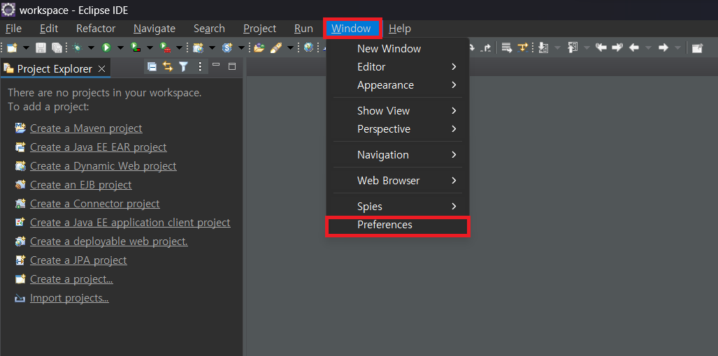This screenshot has height=356, width=718.
Task: Toggle the Pin Editor icon
Action: pos(697,48)
